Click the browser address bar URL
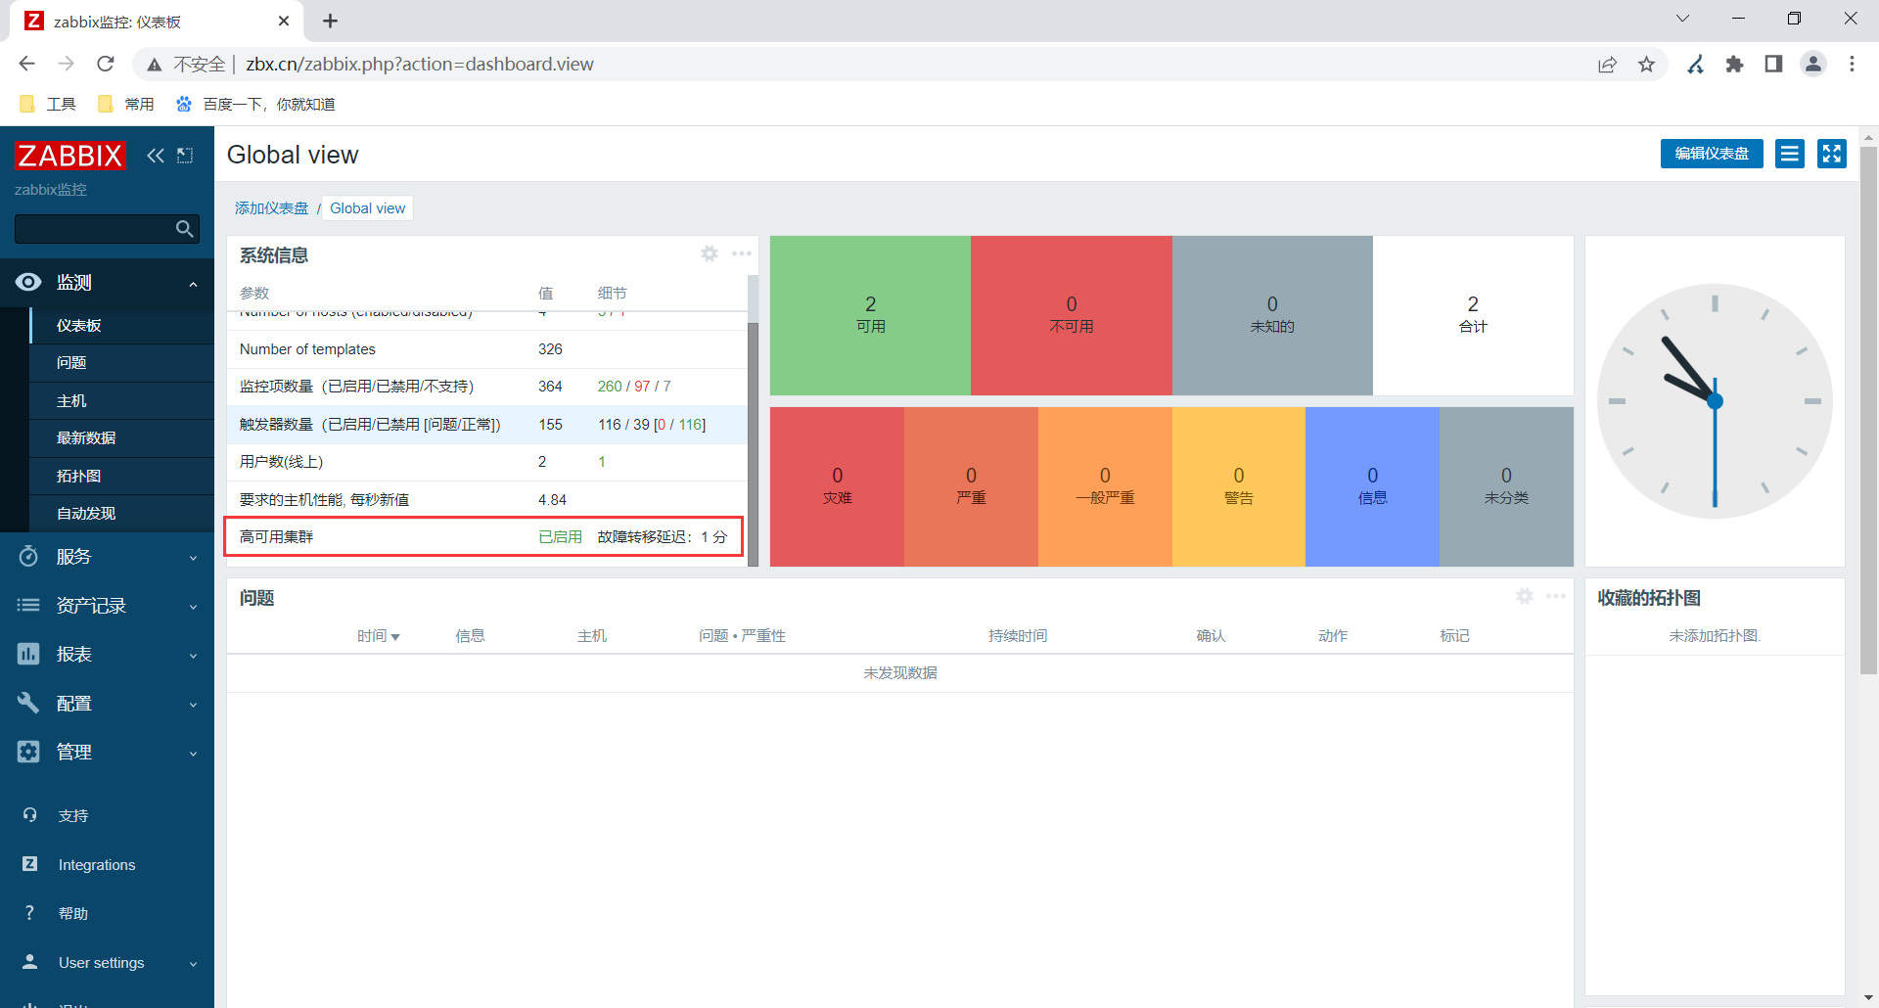 pyautogui.click(x=420, y=64)
